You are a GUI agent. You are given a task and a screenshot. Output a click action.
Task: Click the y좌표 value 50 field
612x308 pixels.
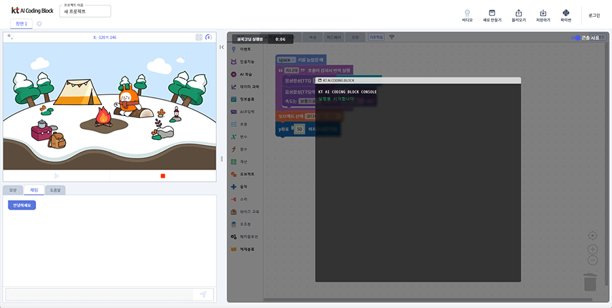tap(300, 130)
